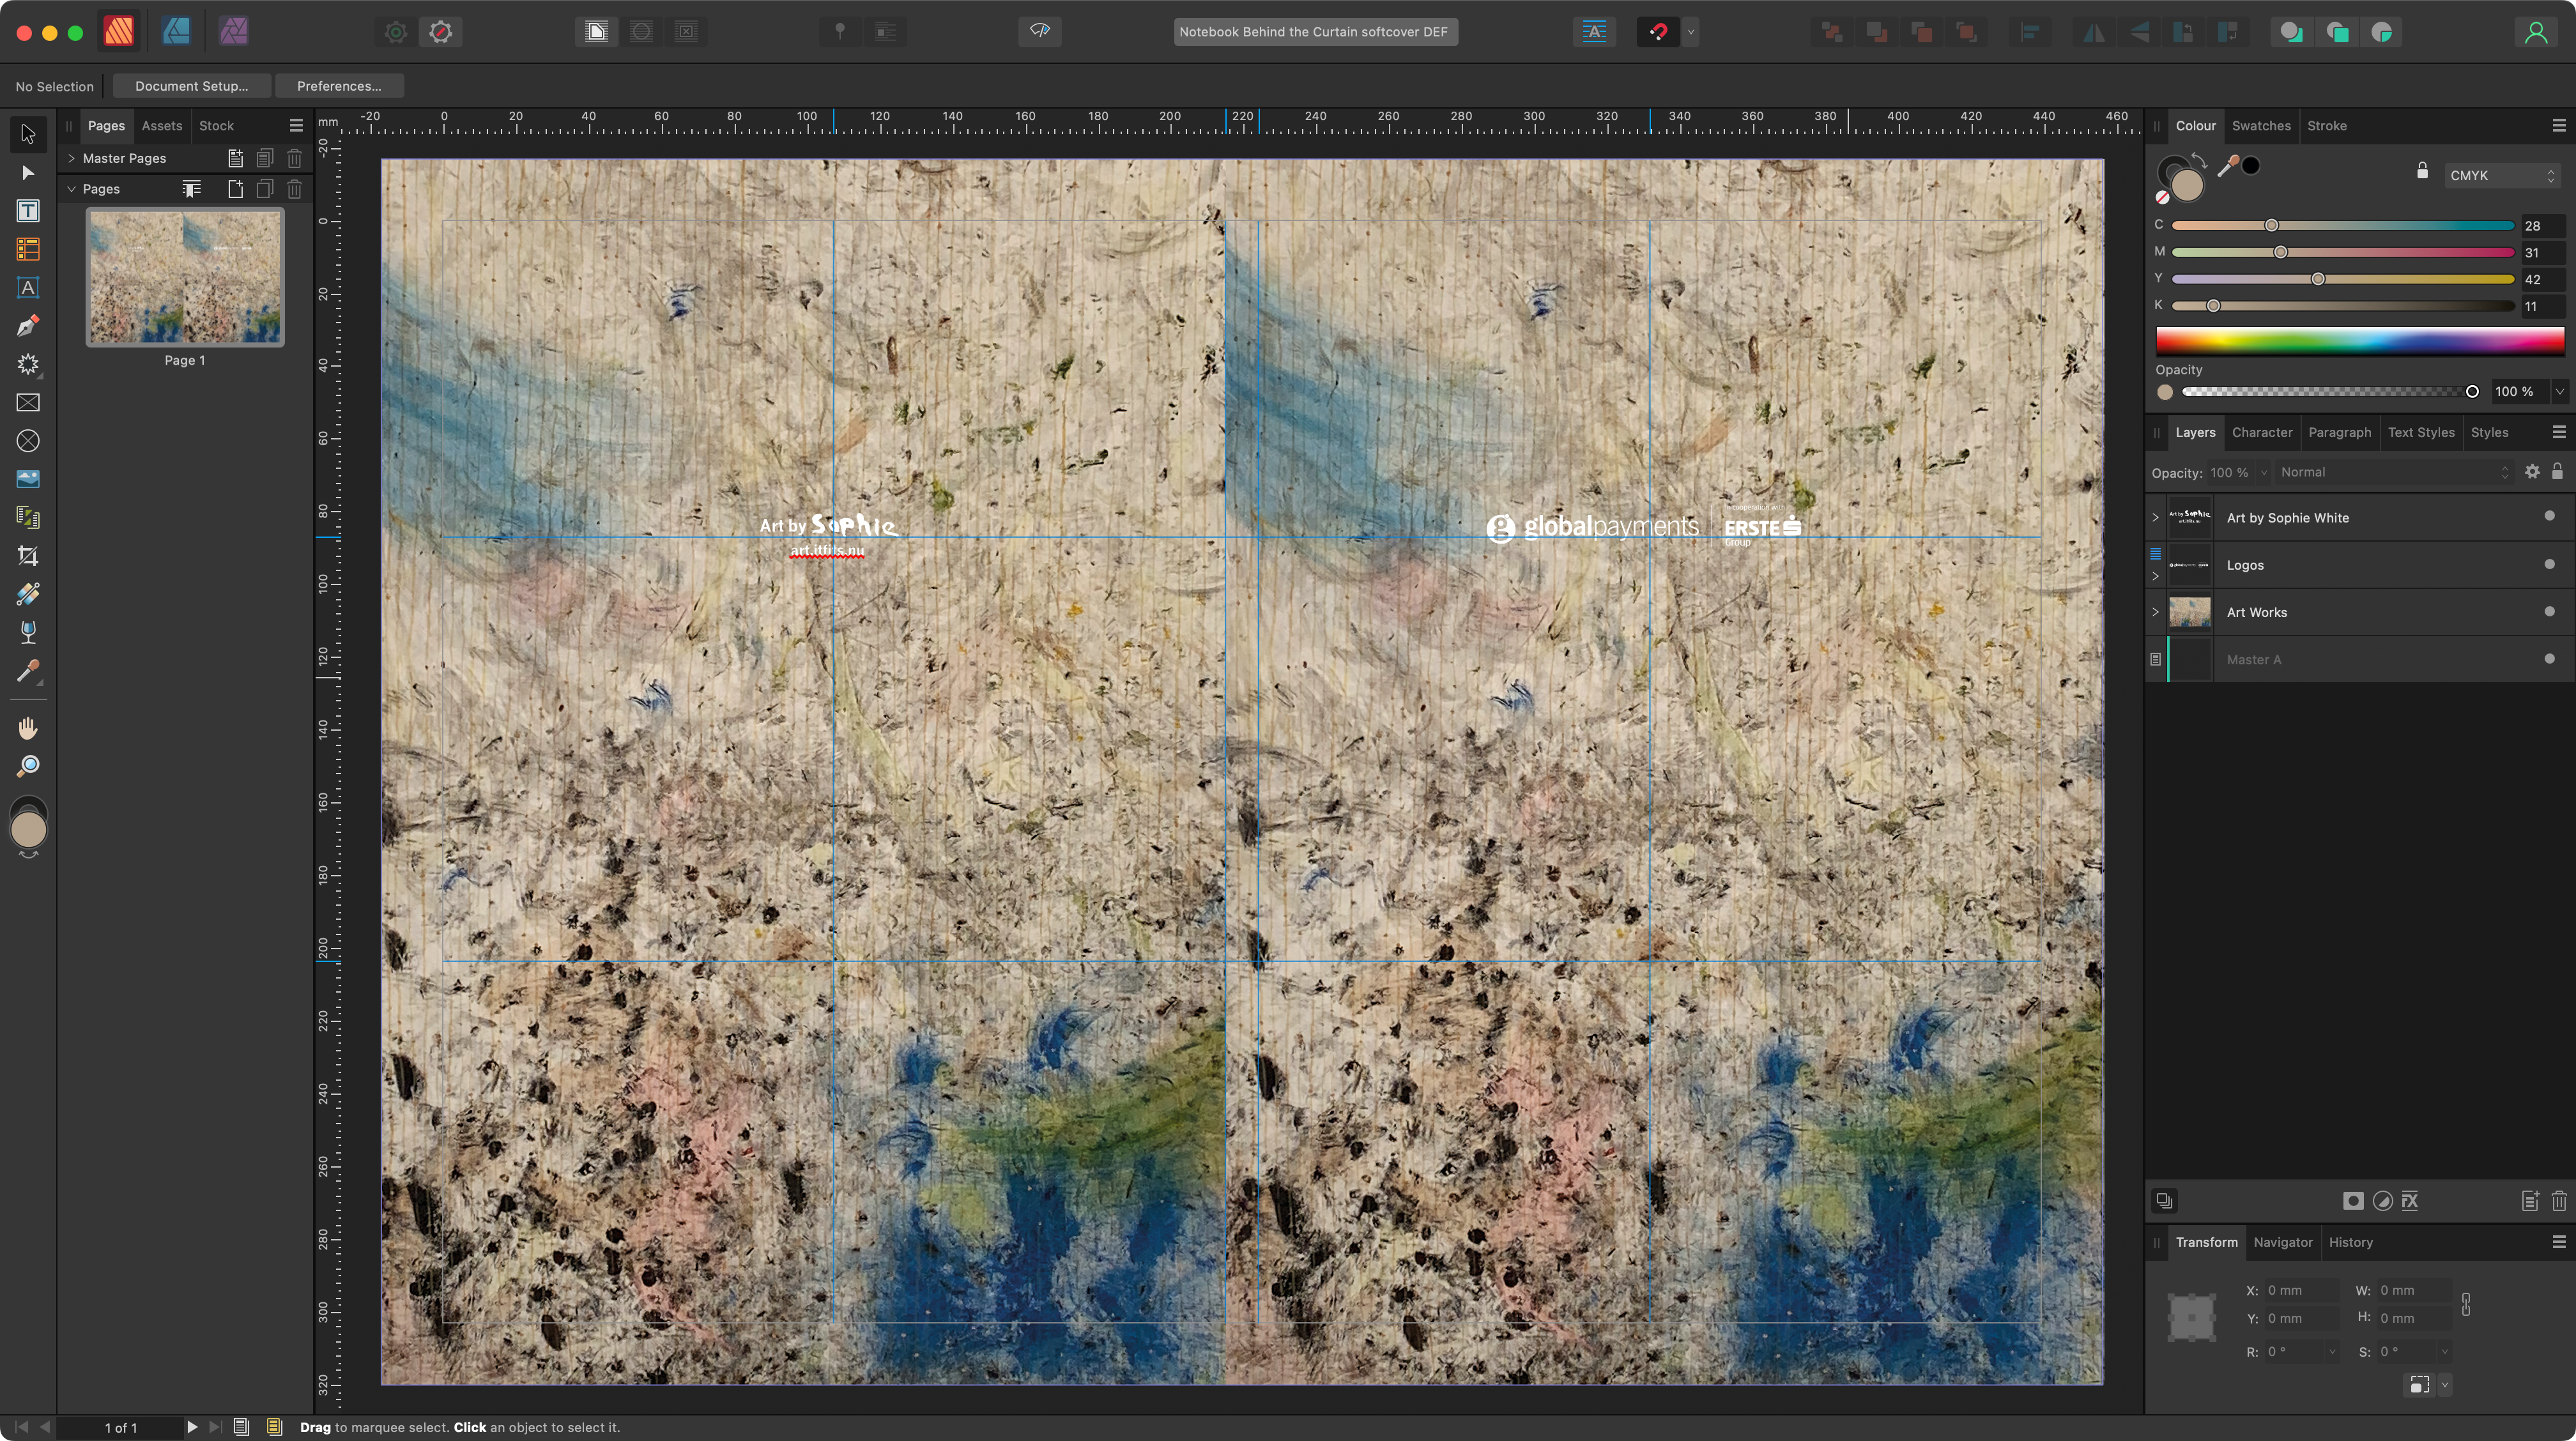Open the opacity percentage dropdown in Colour panel

[2559, 391]
